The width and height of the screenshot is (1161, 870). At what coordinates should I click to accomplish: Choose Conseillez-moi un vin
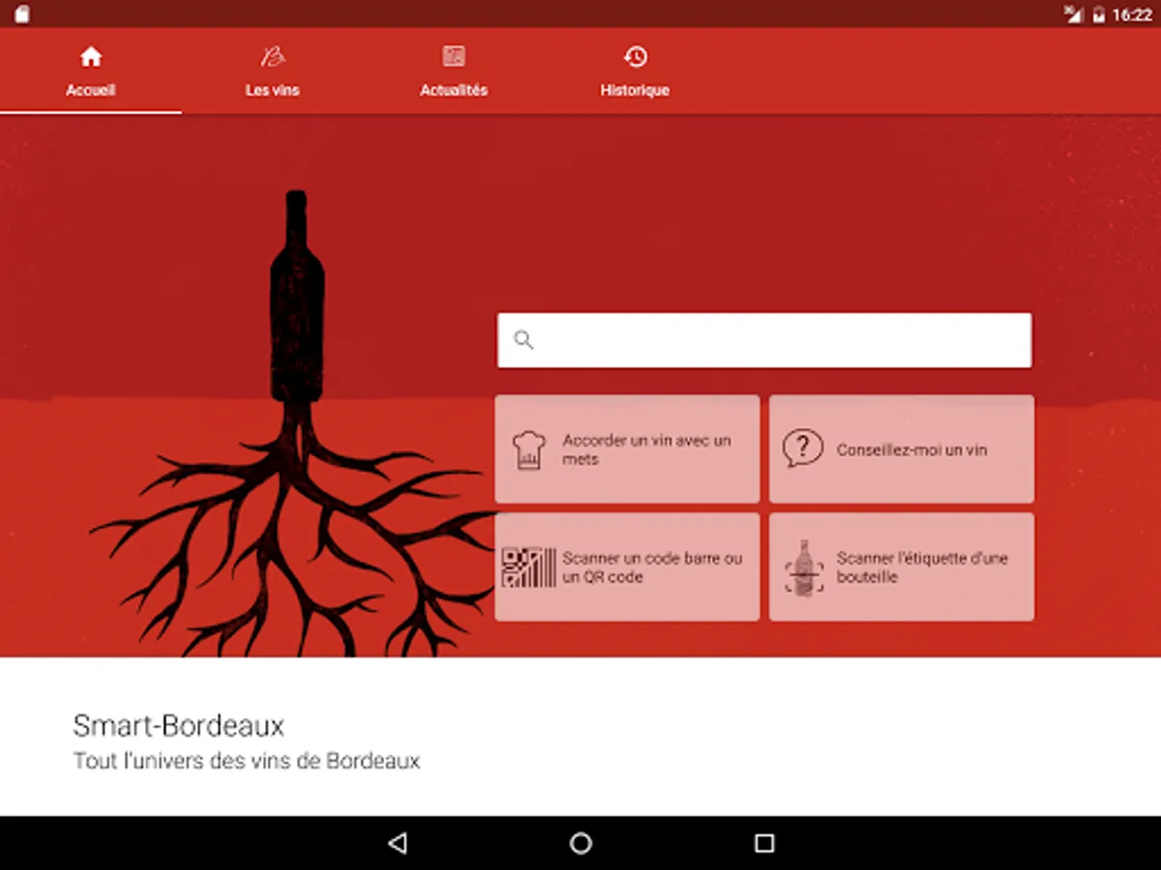(x=902, y=449)
